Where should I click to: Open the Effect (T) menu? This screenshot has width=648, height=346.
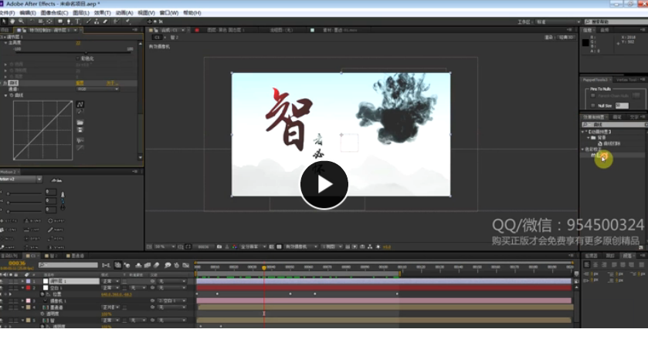coord(103,13)
